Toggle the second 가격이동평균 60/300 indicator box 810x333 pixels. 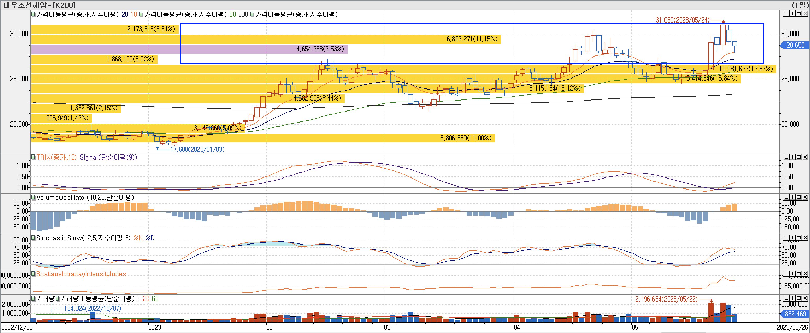[141, 14]
